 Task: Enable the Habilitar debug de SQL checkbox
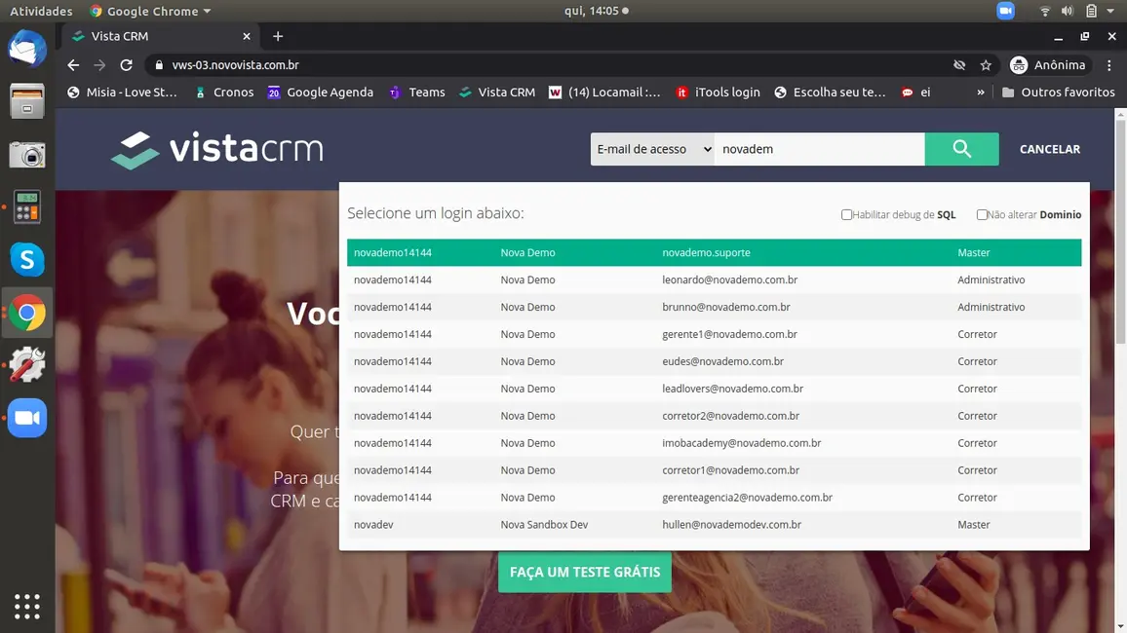pyautogui.click(x=846, y=214)
